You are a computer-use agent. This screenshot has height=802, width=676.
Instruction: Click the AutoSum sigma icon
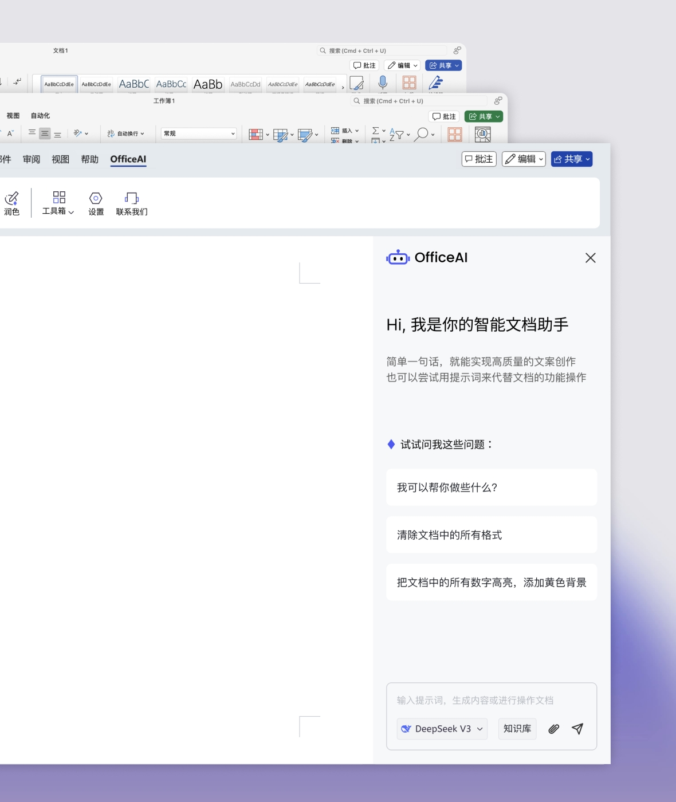376,131
